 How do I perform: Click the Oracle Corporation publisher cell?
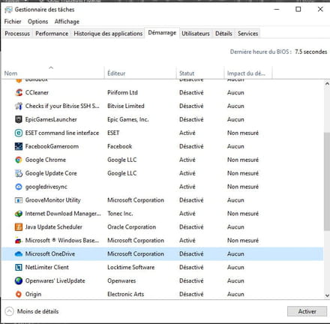pyautogui.click(x=131, y=227)
